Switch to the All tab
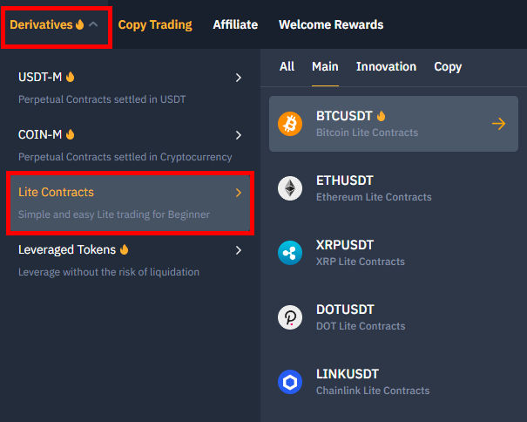The image size is (527, 422). click(287, 66)
